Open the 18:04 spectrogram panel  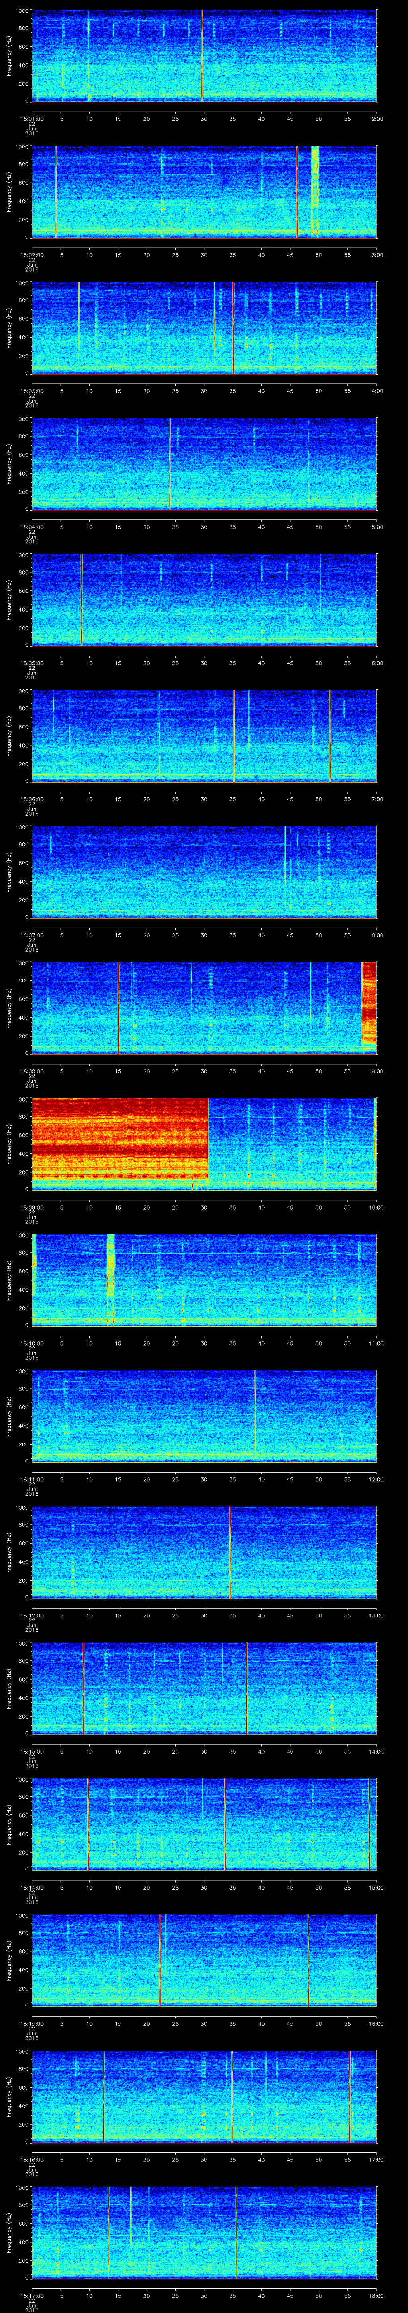[204, 463]
